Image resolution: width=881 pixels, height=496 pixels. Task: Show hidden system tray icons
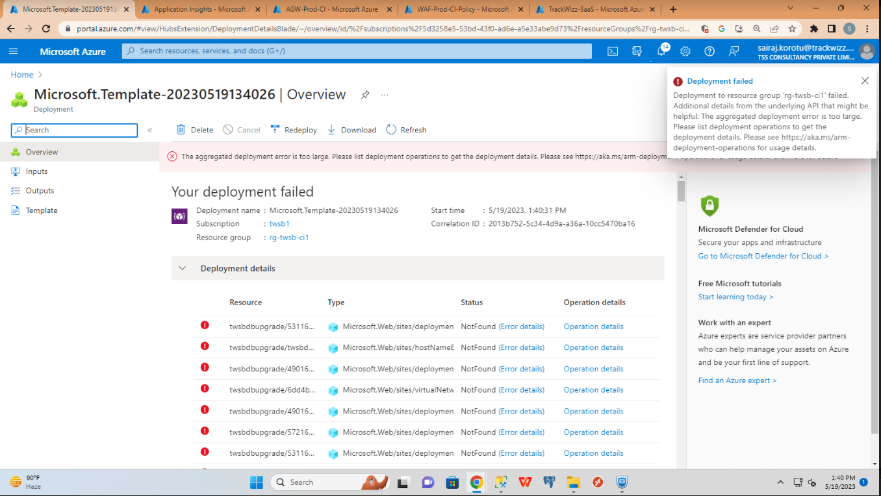pos(780,482)
